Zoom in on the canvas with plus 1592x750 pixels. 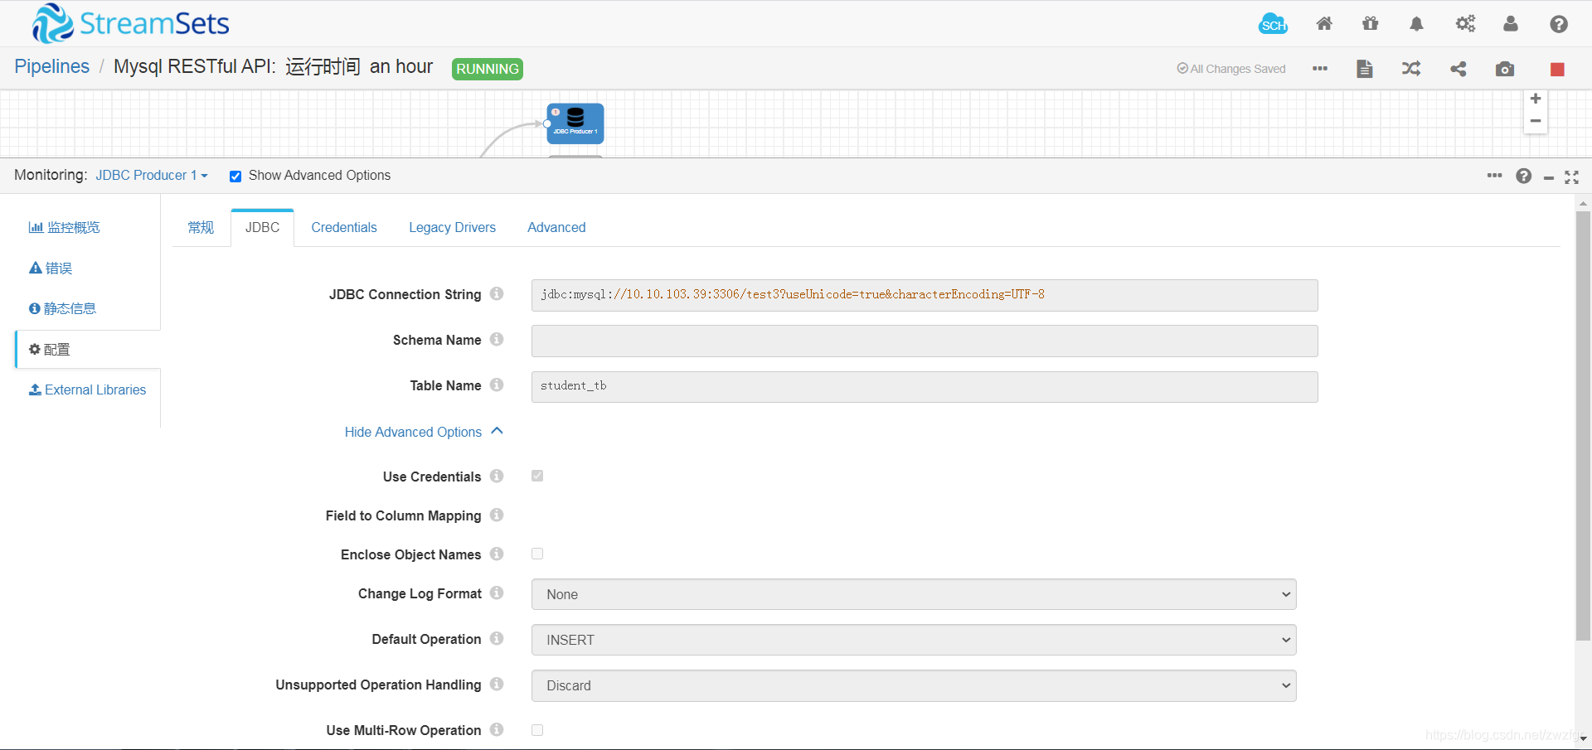click(x=1536, y=99)
